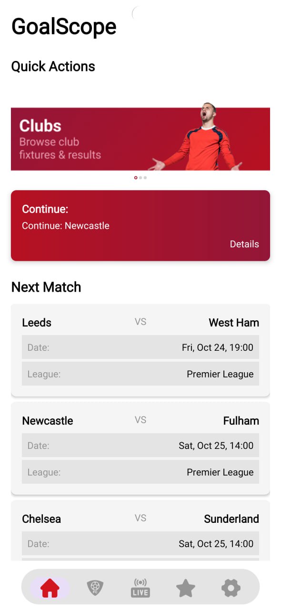Tap Details on the Continue card
281x610 pixels.
point(244,244)
